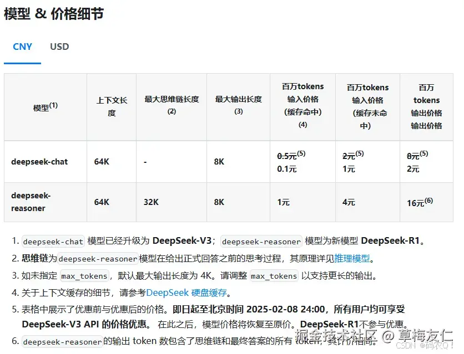Click the 百万 tokens 输出价格 column header
464x354 pixels.
pyautogui.click(x=426, y=106)
